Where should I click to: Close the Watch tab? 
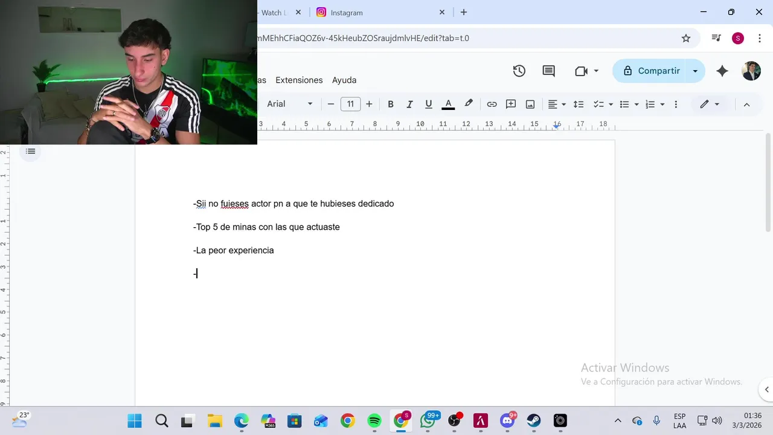298,12
